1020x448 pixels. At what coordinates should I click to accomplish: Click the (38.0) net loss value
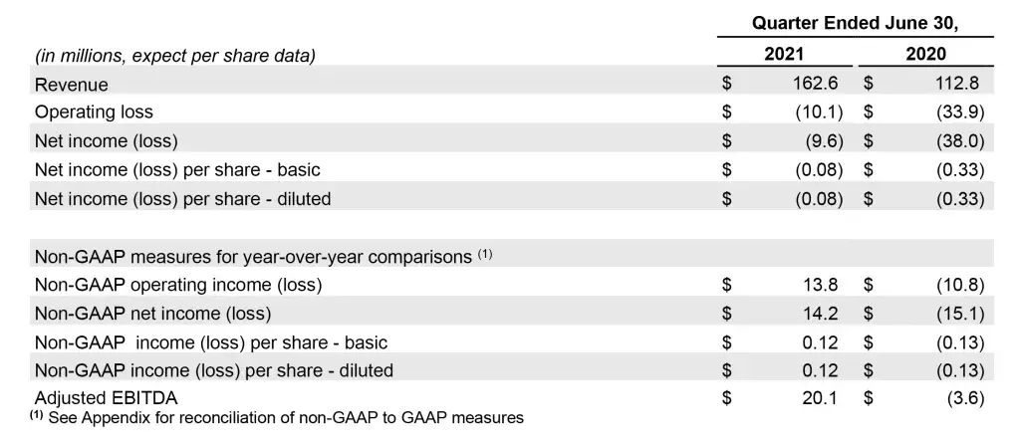pos(960,140)
